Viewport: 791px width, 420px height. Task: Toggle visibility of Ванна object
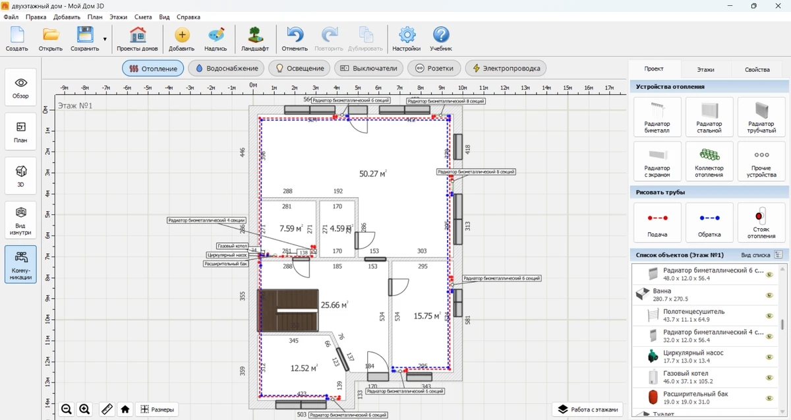769,295
